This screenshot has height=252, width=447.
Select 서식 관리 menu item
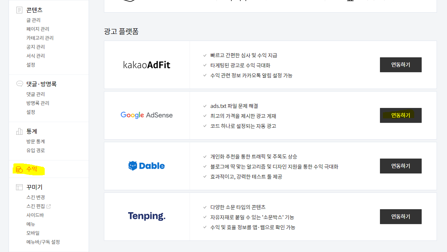[x=36, y=56]
